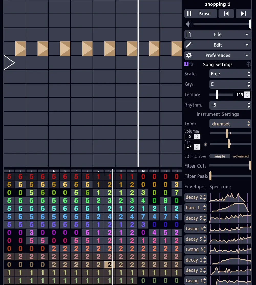This screenshot has width=256, height=285.
Task: Switch EQ filter type to advanced
Action: (241, 156)
